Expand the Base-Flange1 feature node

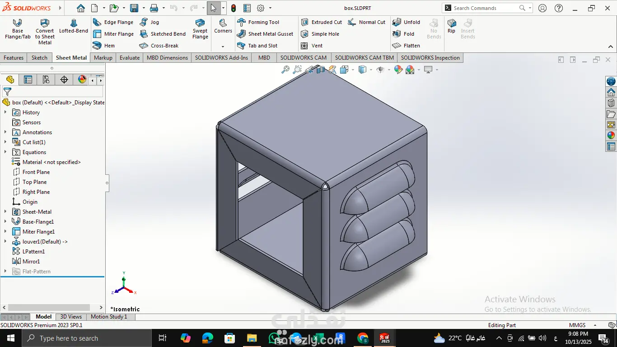[x=5, y=222]
